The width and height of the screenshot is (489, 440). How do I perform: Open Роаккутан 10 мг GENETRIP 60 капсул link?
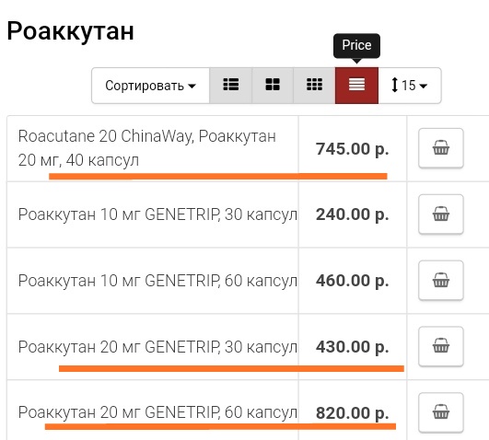point(157,281)
